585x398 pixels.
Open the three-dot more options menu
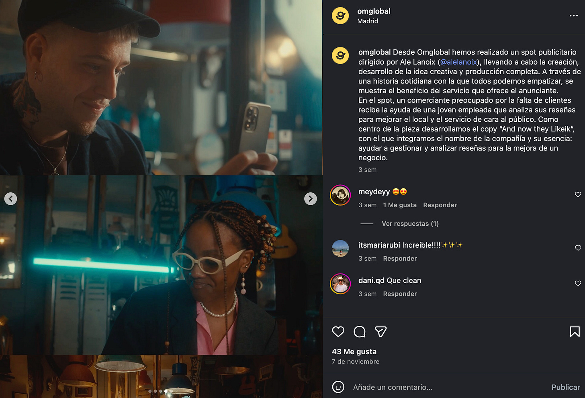574,16
